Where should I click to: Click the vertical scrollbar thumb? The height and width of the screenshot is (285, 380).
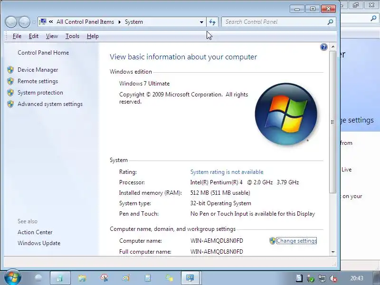333,122
